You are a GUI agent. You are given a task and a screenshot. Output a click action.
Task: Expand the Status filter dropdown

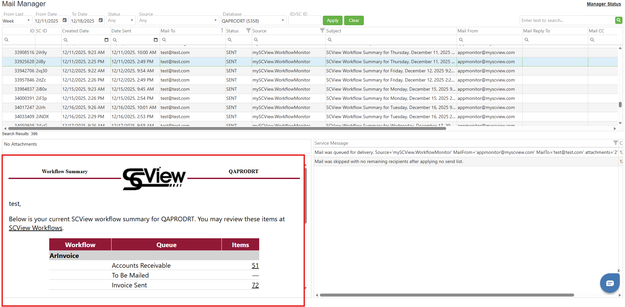[132, 20]
